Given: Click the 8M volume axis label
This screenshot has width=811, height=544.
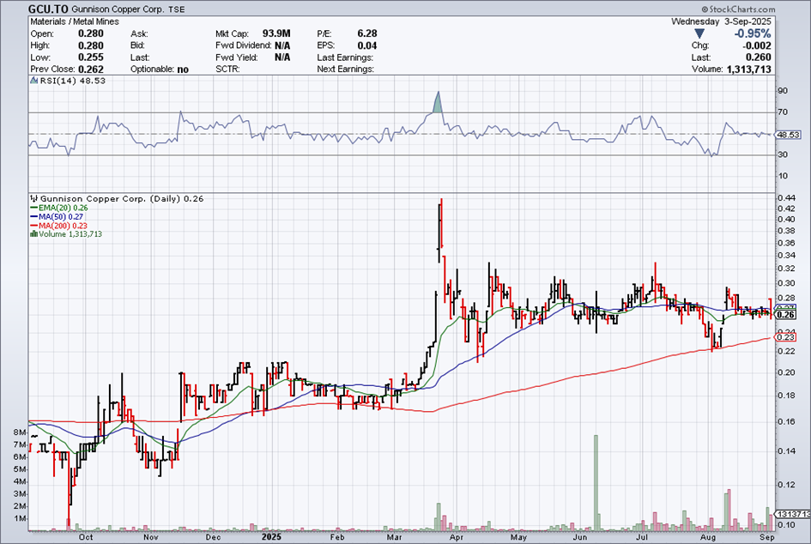Looking at the screenshot, I should click(x=20, y=432).
